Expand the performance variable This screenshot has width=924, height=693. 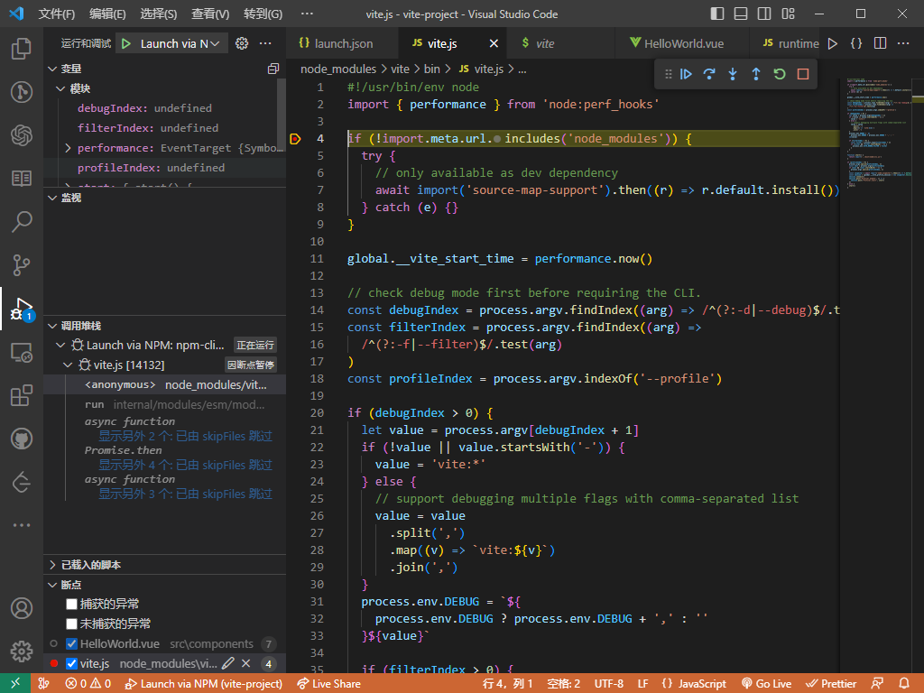(x=68, y=148)
